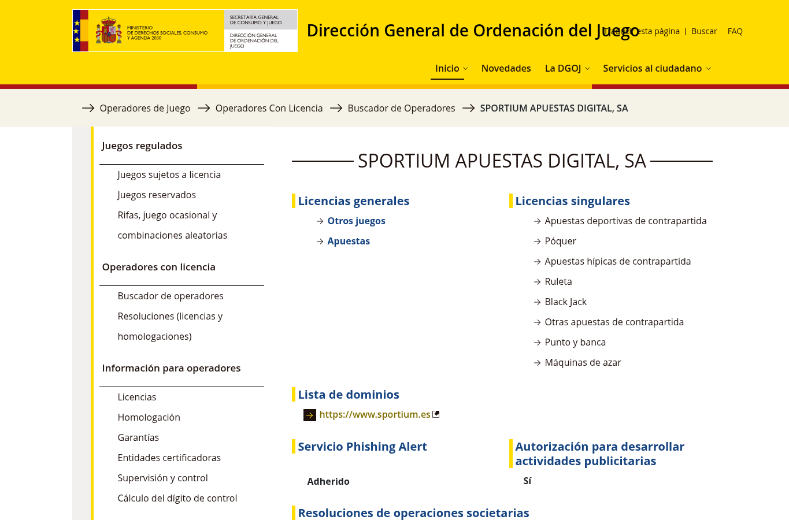Click the black arrow icon before sportium.es
Viewport: 789px width, 520px height.
[310, 415]
